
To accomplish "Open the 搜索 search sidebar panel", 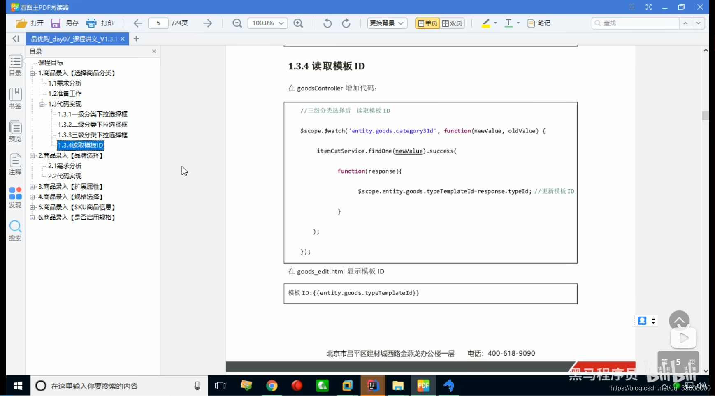I will pyautogui.click(x=15, y=230).
